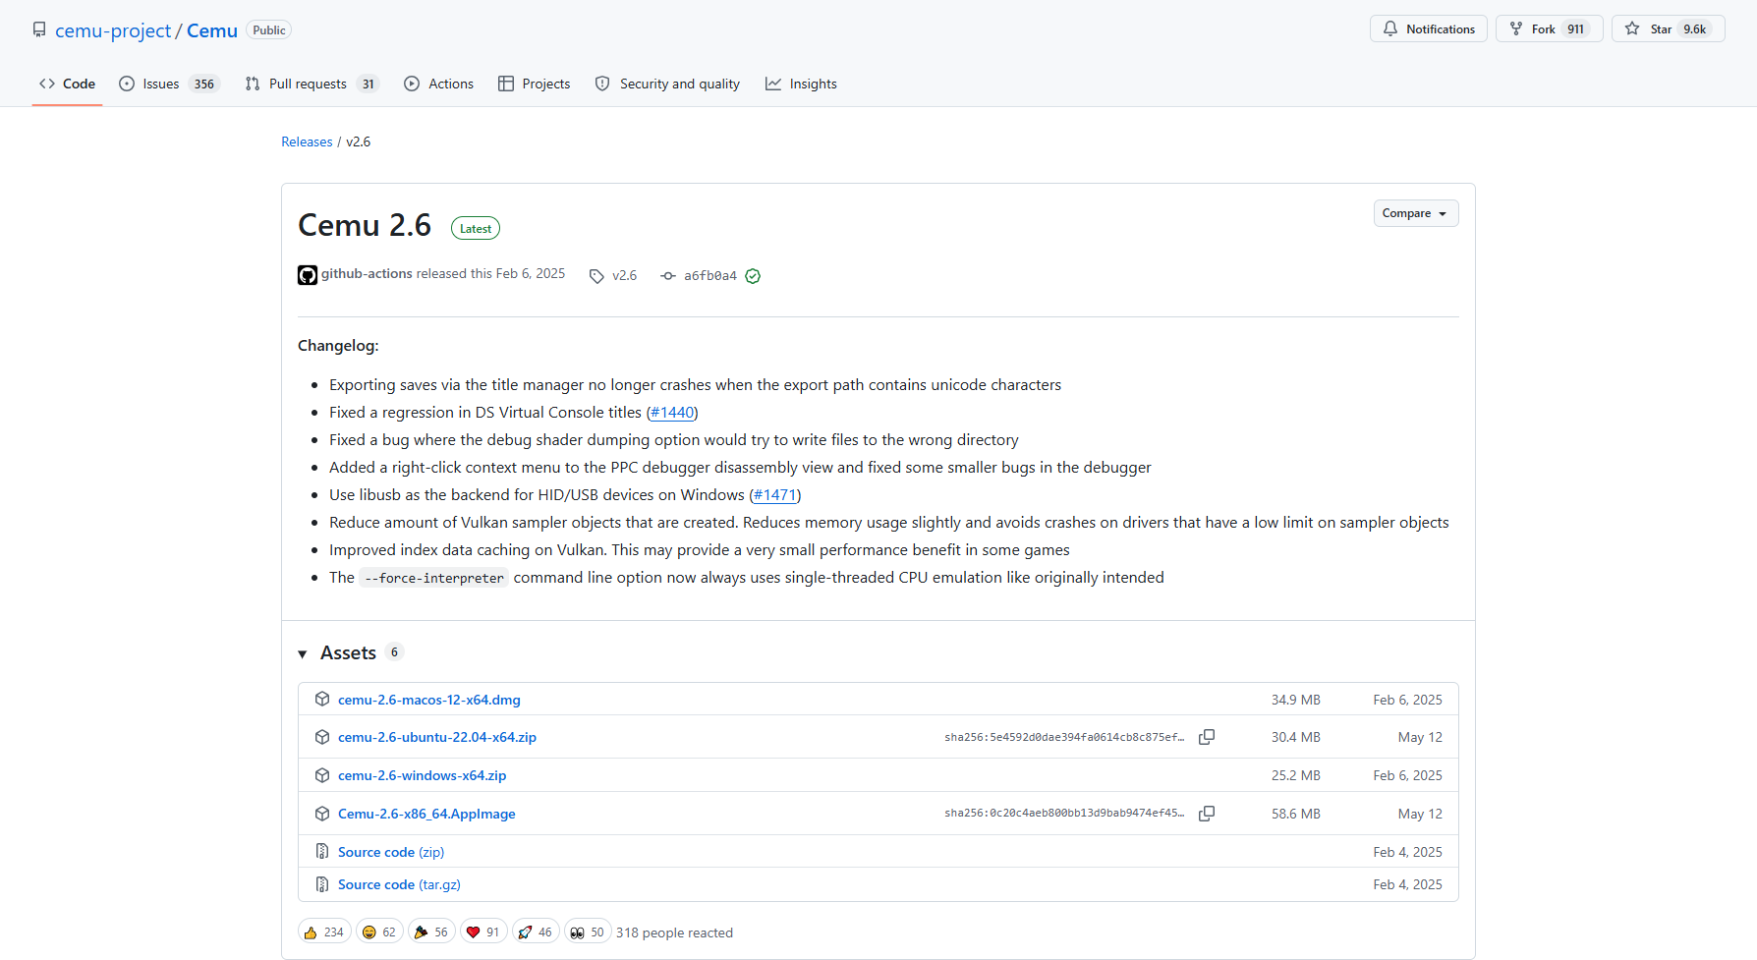The height and width of the screenshot is (960, 1757).
Task: Go back to Releases breadcrumb
Action: (x=307, y=141)
